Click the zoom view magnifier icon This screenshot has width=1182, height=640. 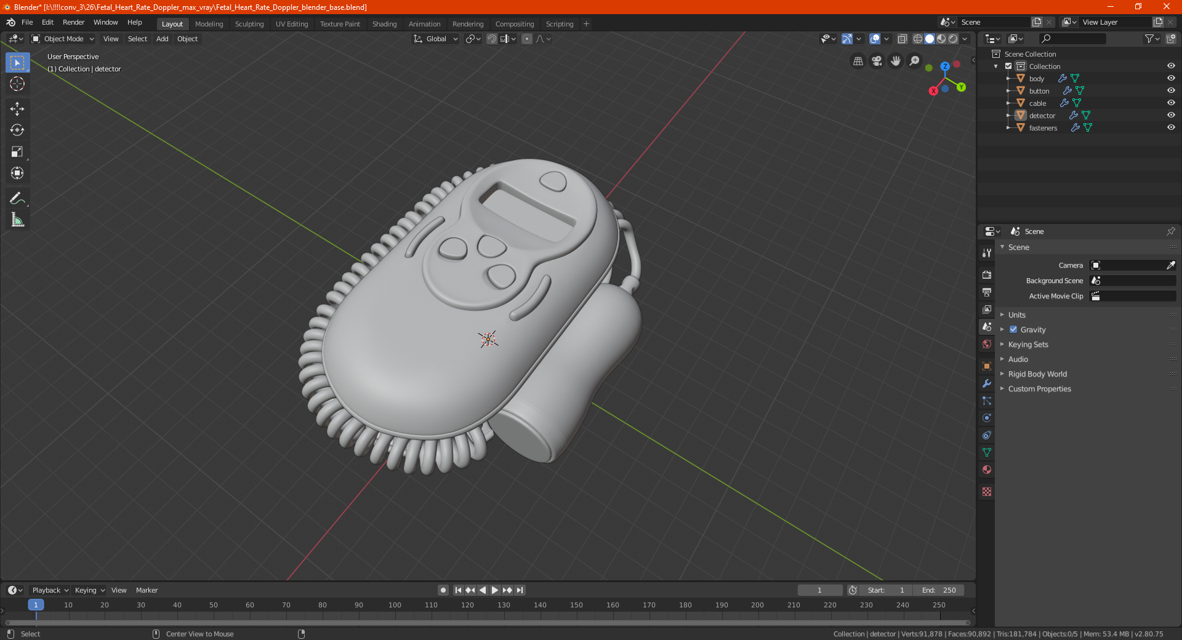click(915, 61)
